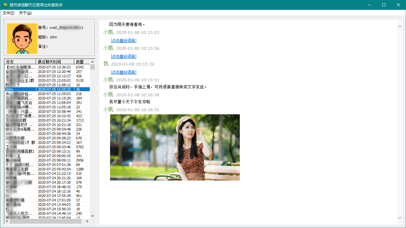Image resolution: width=406 pixels, height=228 pixels.
Task: Click chat panel scrollbar up arrow
Action: [400, 26]
